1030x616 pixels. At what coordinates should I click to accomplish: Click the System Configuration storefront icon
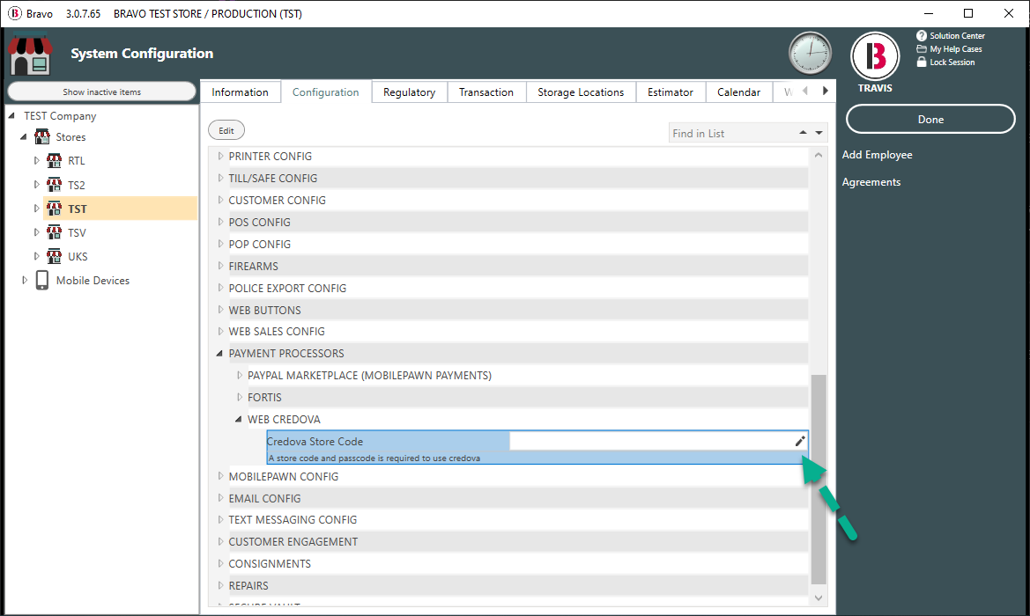point(31,55)
